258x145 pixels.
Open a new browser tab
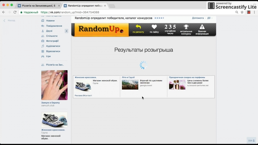click(112, 6)
